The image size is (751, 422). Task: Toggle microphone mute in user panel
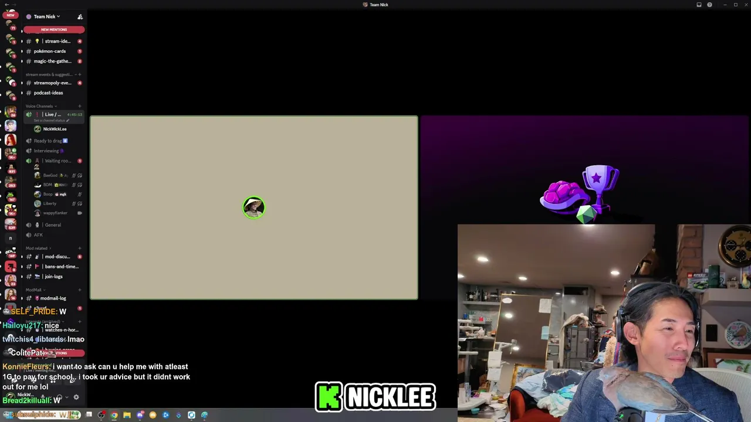click(x=43, y=397)
